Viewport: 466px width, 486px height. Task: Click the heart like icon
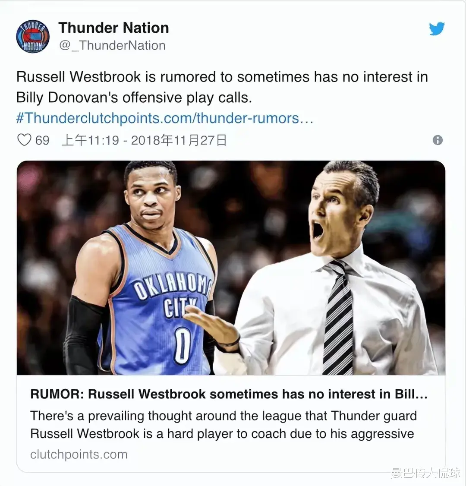pos(24,140)
